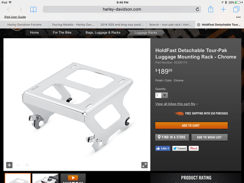Click the Add to Cart button
Screen dimensions: 244x183
pyautogui.click(x=191, y=125)
